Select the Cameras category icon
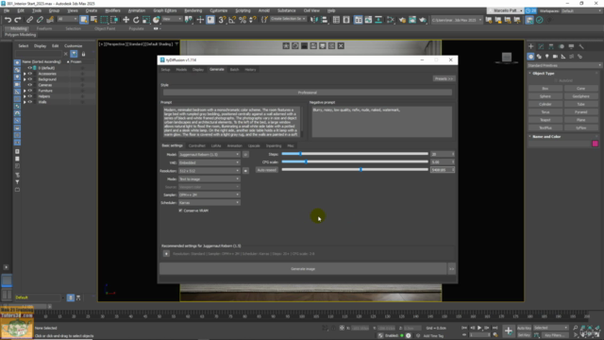This screenshot has height=340, width=604. (555, 57)
